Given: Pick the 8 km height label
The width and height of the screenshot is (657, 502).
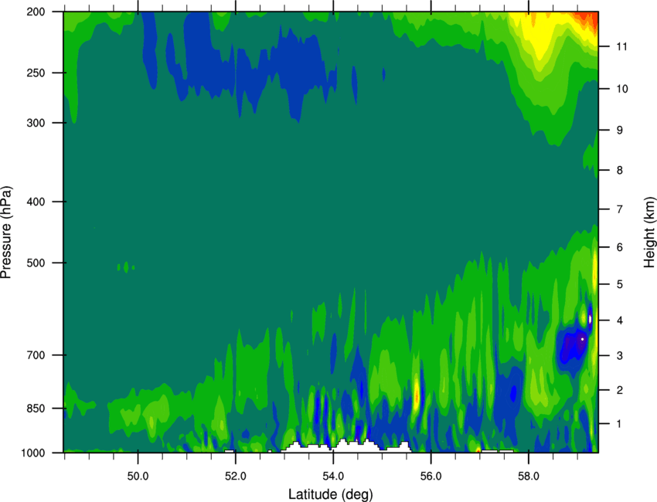Looking at the screenshot, I should (619, 170).
